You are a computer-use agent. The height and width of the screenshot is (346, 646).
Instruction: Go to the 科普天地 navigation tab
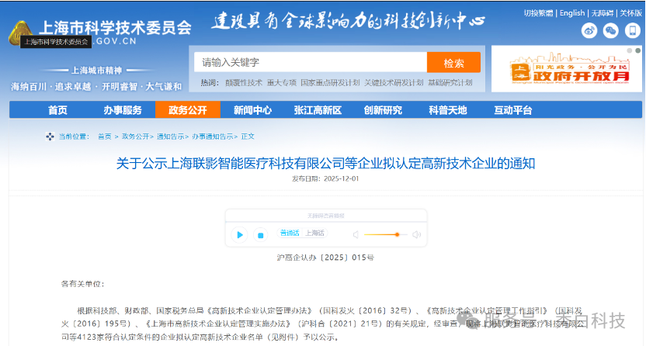click(x=448, y=110)
